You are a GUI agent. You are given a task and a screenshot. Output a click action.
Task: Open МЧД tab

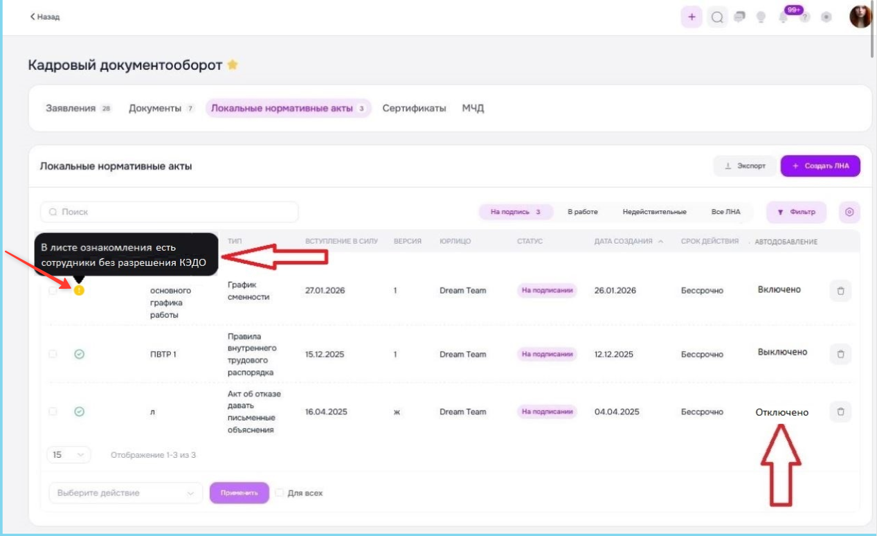pyautogui.click(x=473, y=109)
